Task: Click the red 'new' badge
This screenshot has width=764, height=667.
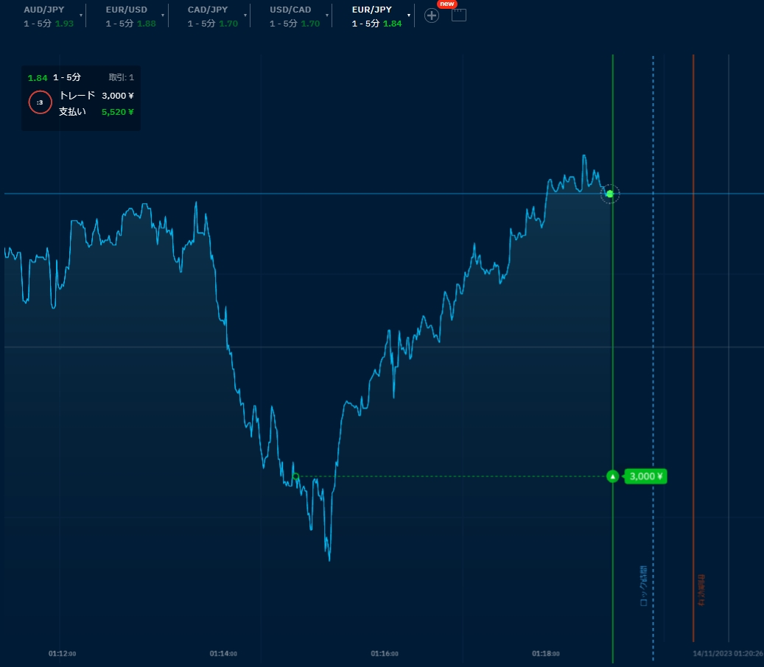Action: tap(447, 4)
